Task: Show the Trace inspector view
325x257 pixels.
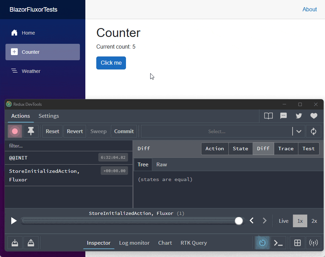Action: click(286, 149)
